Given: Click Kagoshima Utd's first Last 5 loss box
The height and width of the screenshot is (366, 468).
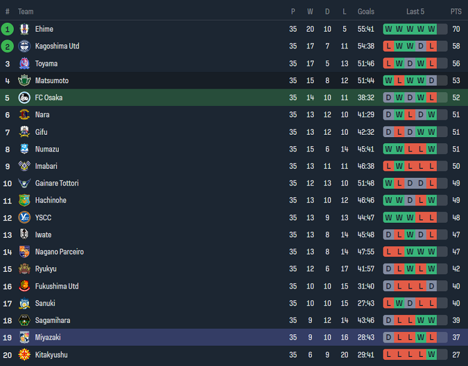Looking at the screenshot, I should tap(388, 46).
